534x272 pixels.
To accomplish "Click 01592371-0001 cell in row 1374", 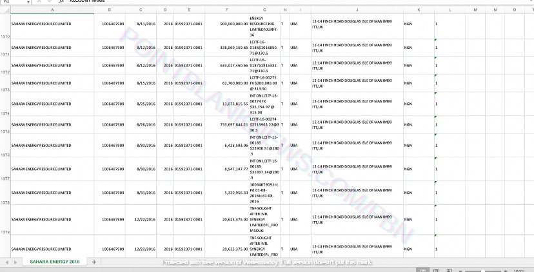I will (x=190, y=104).
